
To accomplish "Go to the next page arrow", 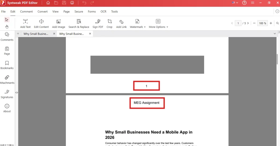I will (x=248, y=23).
